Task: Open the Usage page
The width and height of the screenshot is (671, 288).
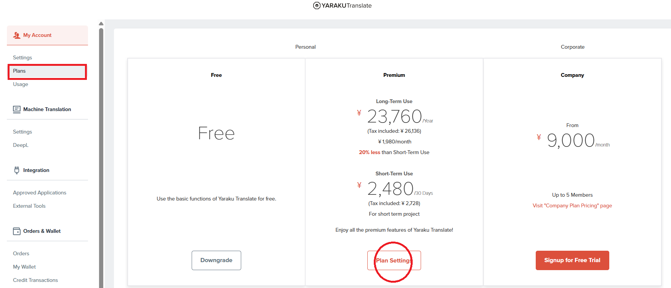Action: pyautogui.click(x=21, y=84)
